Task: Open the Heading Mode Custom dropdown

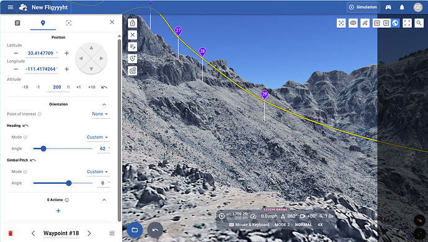Action: point(97,137)
